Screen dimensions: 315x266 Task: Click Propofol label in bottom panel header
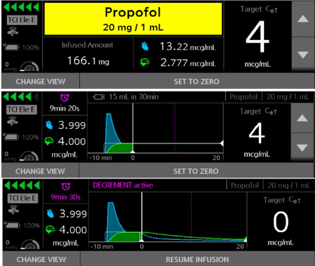245,185
